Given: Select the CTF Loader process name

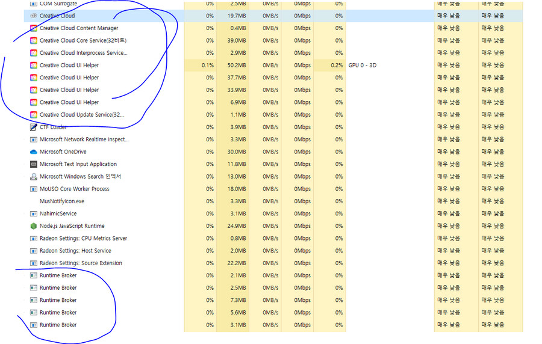Looking at the screenshot, I should tap(53, 127).
